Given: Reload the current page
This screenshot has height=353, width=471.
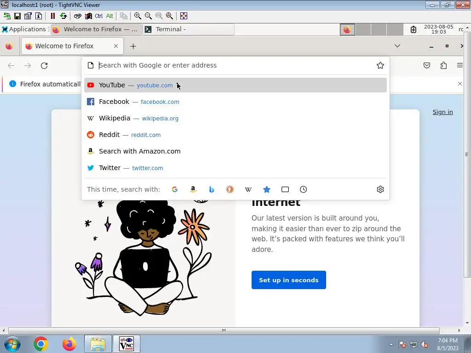Looking at the screenshot, I should pos(44,65).
